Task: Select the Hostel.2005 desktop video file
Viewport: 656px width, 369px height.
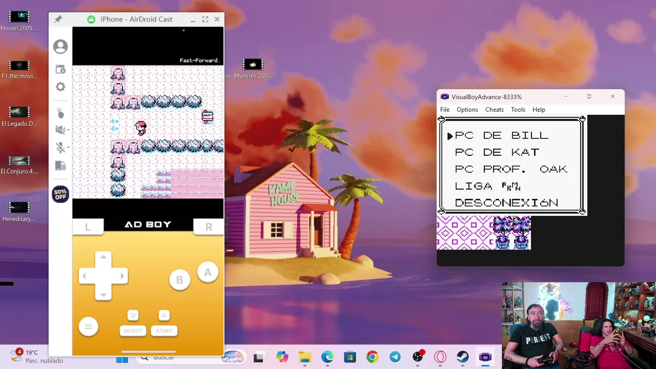Action: (19, 21)
